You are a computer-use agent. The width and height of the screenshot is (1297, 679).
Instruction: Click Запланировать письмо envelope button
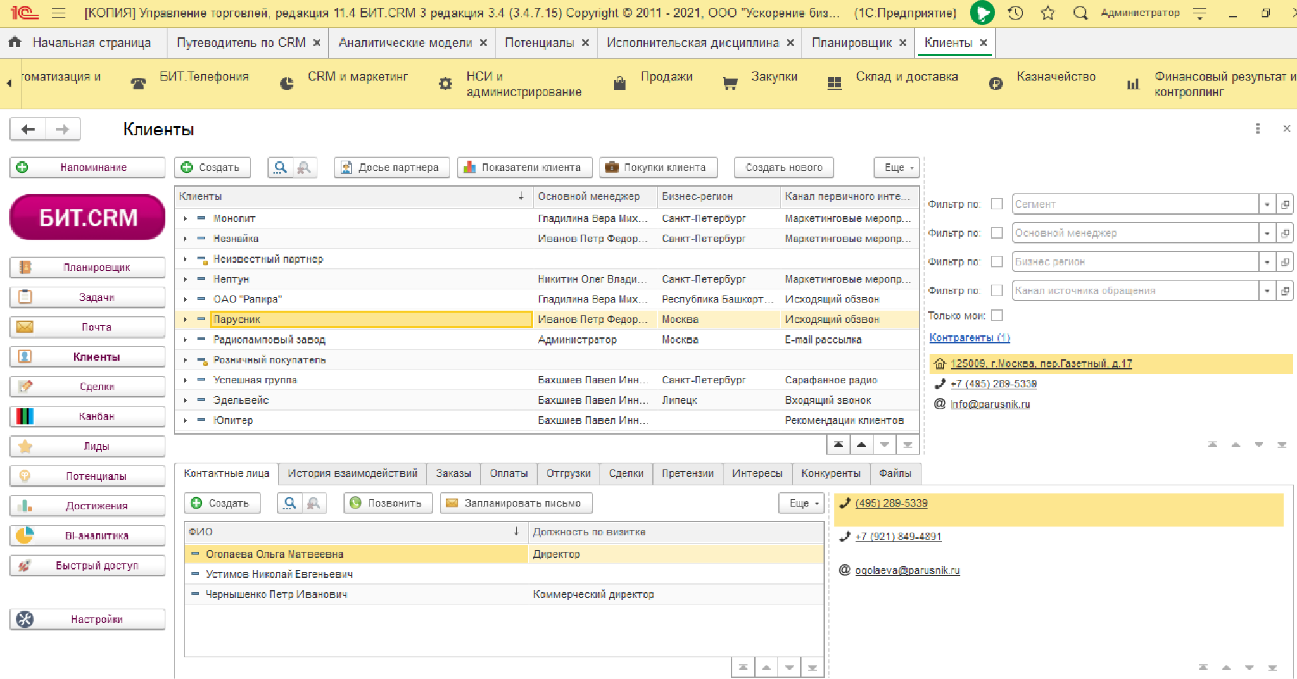click(516, 503)
